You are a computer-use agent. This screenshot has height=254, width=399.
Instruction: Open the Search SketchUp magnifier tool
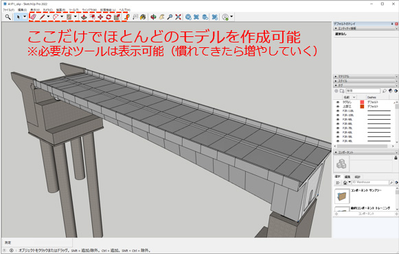pyautogui.click(x=8, y=16)
